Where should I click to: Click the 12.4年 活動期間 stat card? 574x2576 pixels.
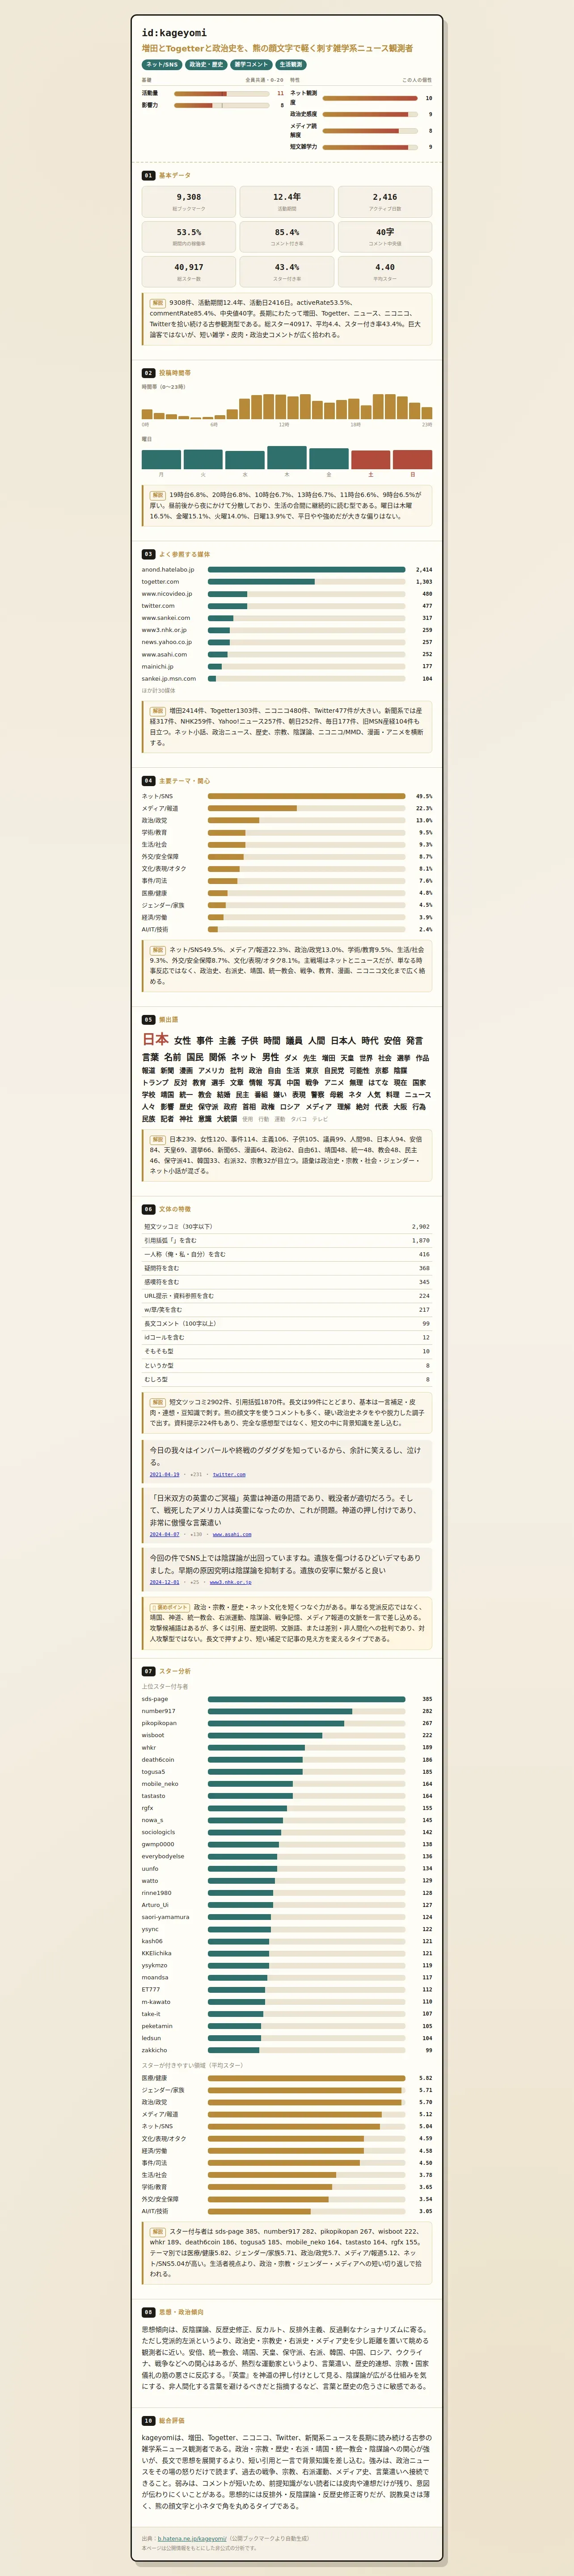pyautogui.click(x=287, y=202)
